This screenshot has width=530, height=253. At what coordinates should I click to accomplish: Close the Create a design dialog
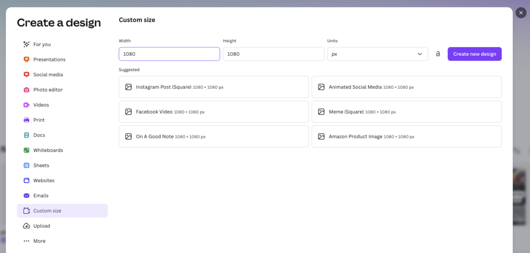(x=521, y=13)
